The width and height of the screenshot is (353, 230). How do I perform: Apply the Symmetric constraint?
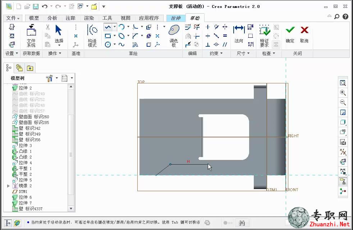coord(225,27)
